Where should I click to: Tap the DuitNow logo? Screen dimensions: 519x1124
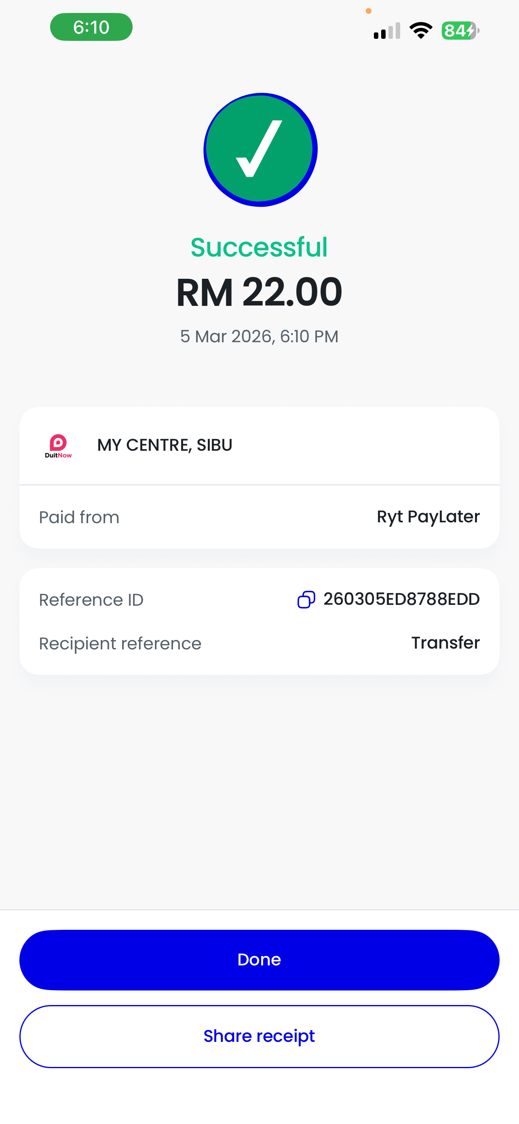tap(58, 445)
